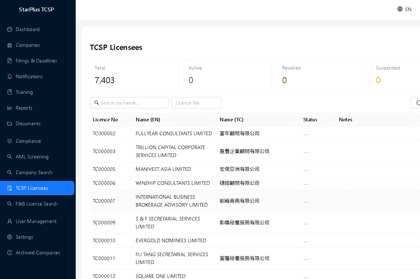This screenshot has height=279, width=420.
Task: Click Chinese name 盈豐企業顧問有限公司
Action: pyautogui.click(x=244, y=151)
